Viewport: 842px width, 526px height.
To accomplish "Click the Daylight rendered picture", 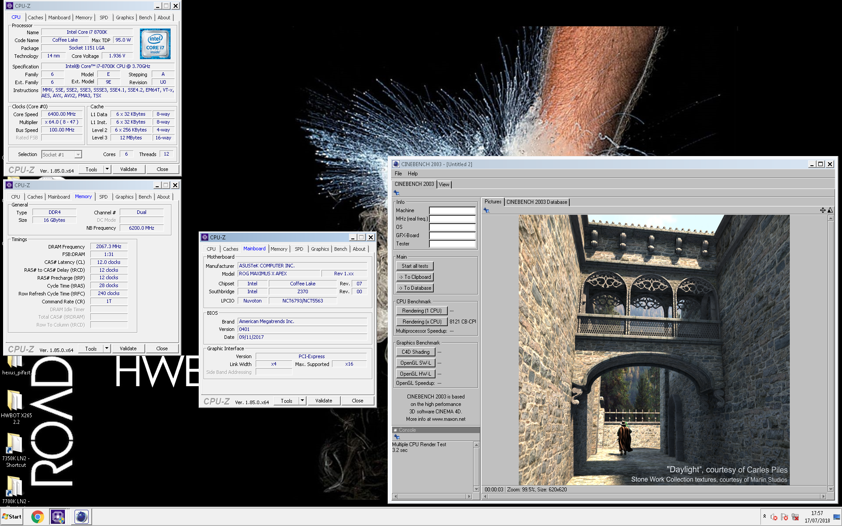I will coord(654,350).
